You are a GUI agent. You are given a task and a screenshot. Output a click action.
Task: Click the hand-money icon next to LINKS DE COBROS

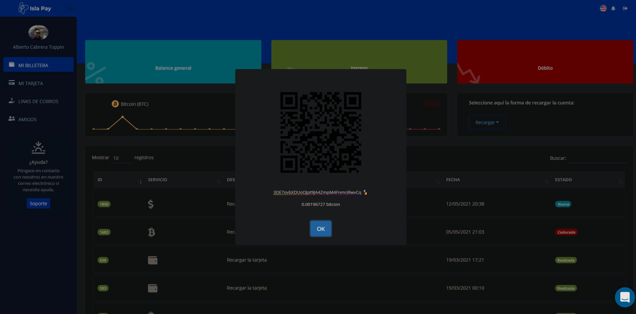(x=12, y=101)
